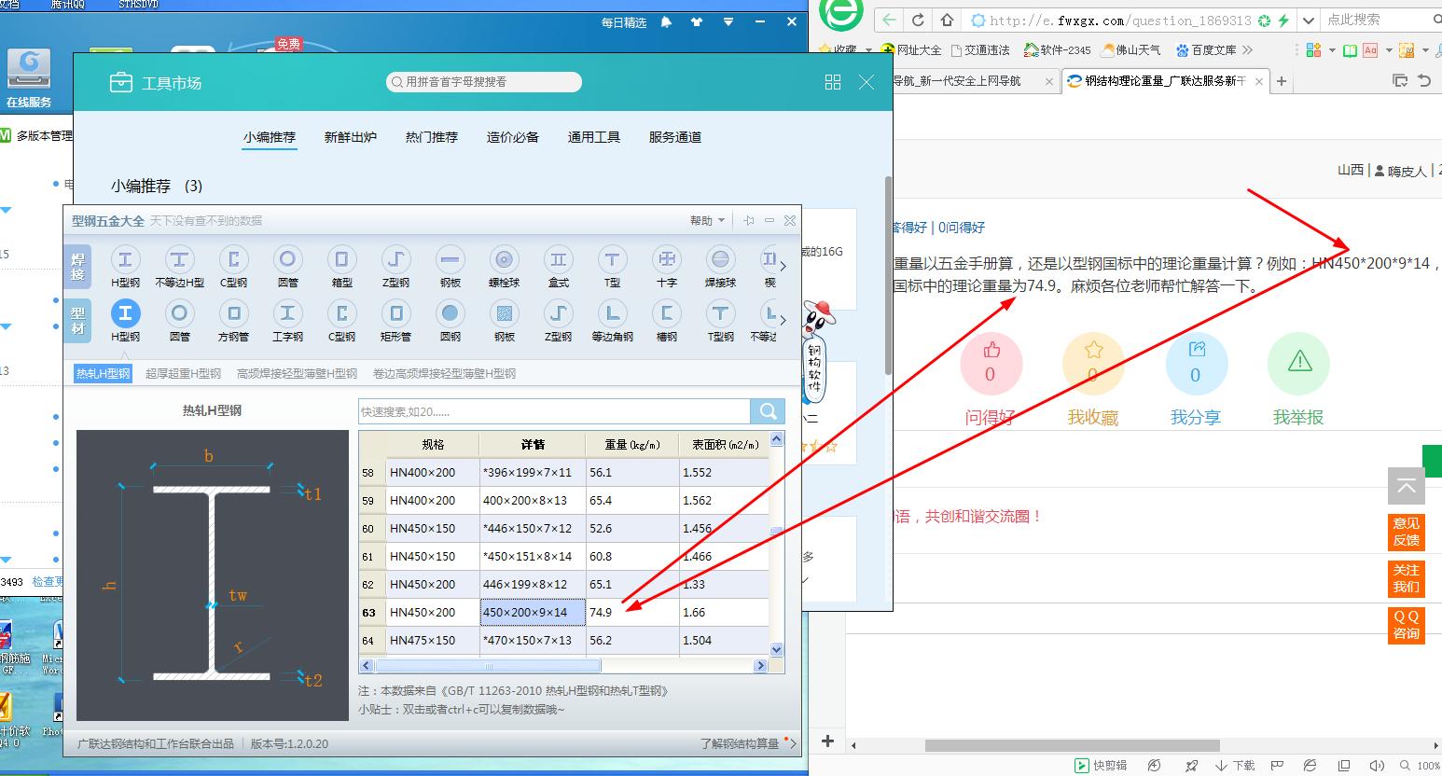Expand more 焊接 section types with arrow

(x=783, y=267)
